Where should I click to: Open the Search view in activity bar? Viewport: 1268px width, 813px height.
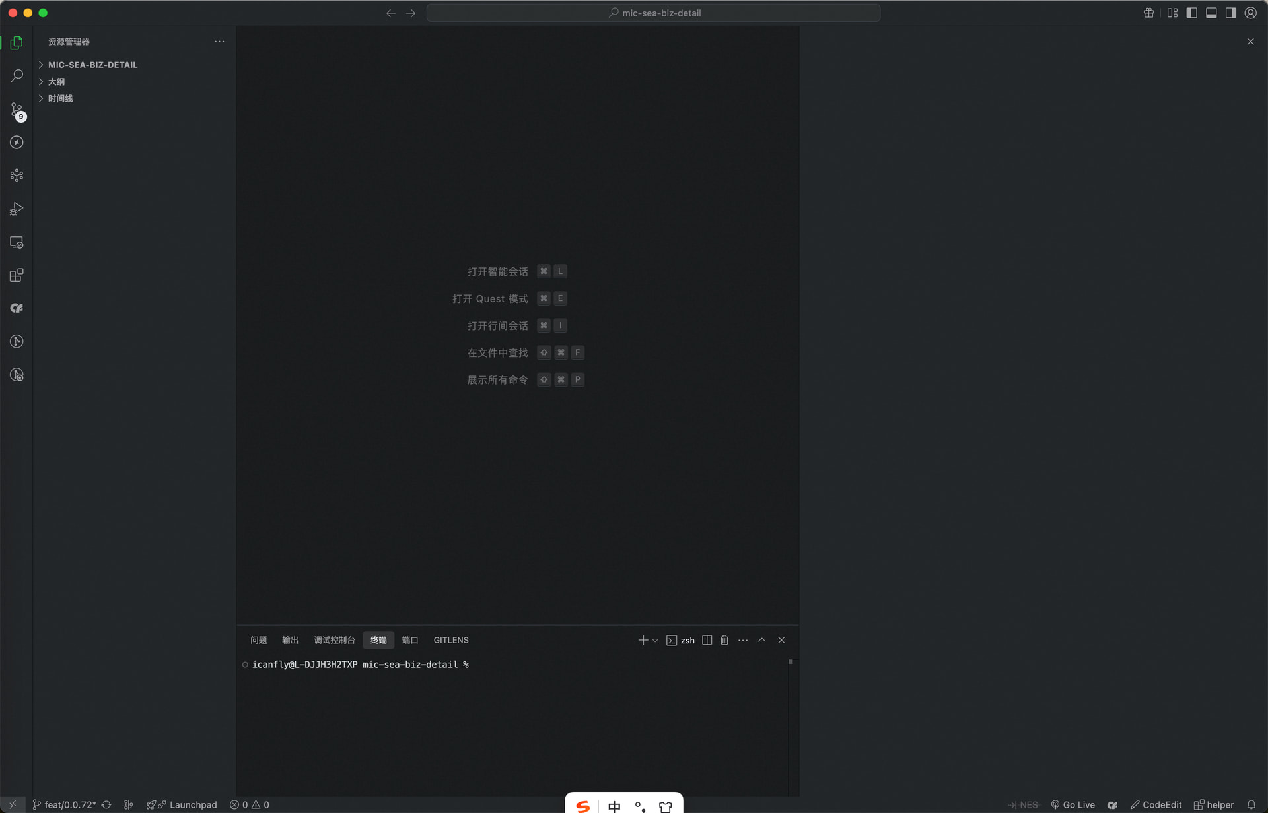tap(17, 76)
